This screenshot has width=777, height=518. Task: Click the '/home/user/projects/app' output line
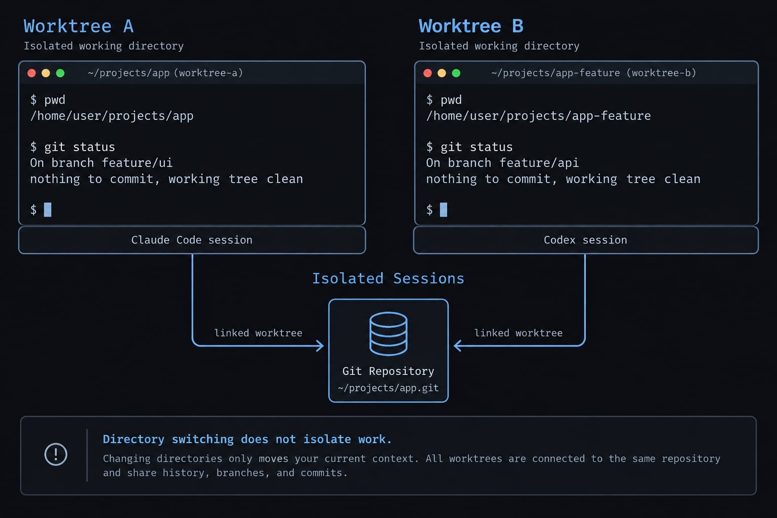click(x=112, y=116)
